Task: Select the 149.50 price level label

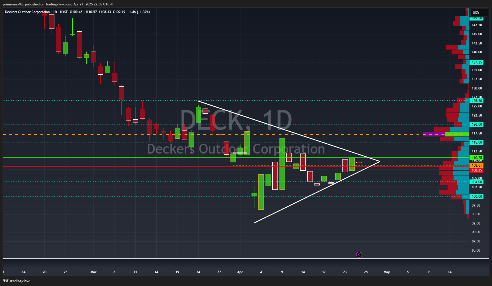Action: [477, 18]
